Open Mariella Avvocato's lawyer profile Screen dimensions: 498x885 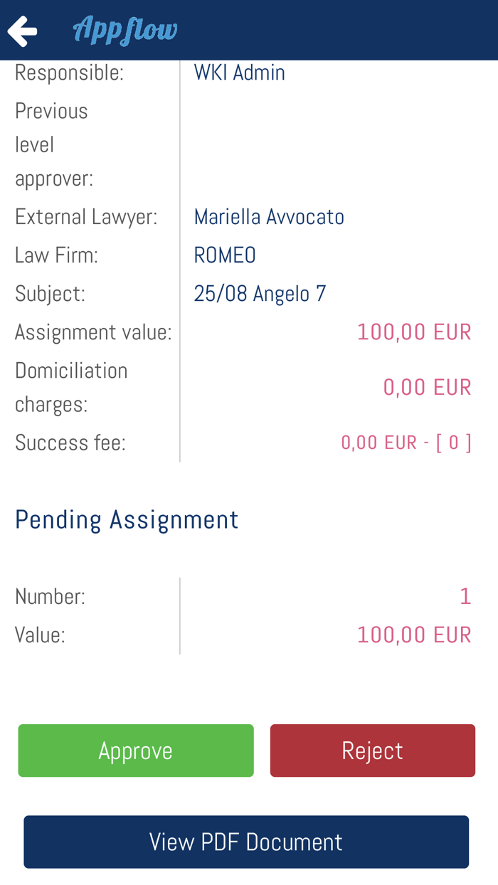point(269,216)
